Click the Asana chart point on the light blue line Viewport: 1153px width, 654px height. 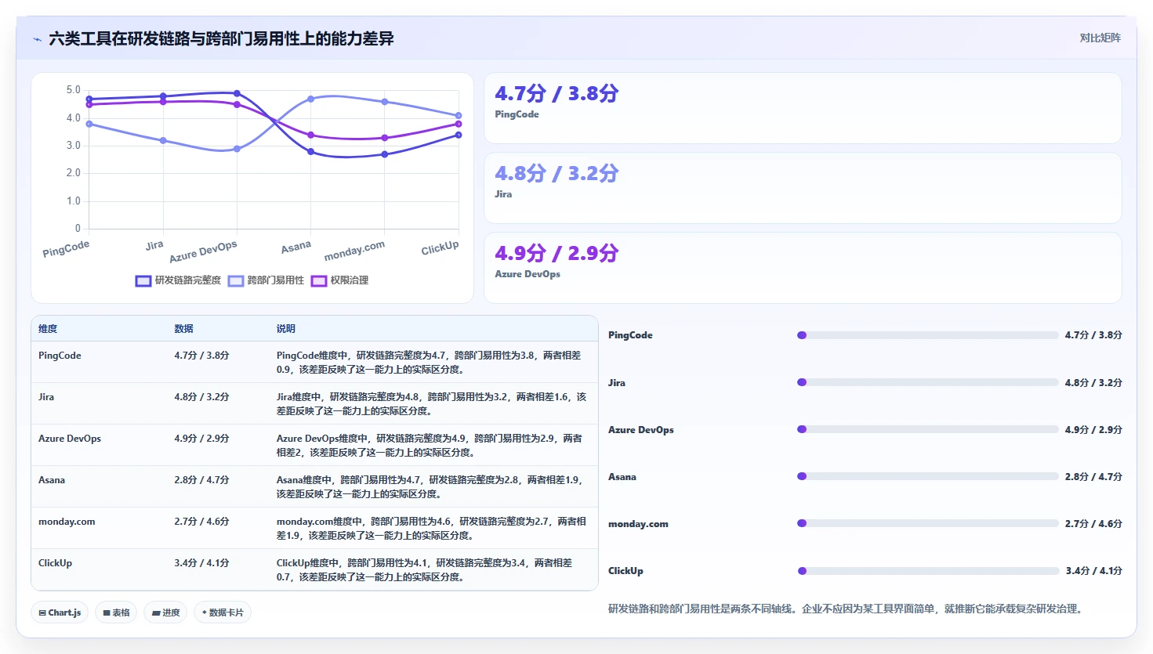(x=311, y=99)
